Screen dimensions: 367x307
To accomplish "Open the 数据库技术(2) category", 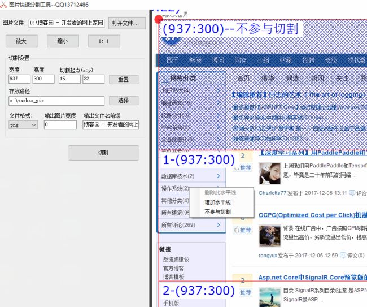I will (x=178, y=176).
